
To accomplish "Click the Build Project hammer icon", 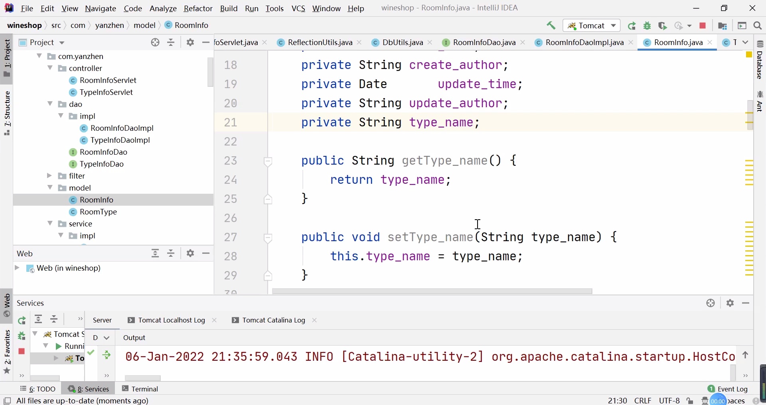I will [x=551, y=26].
